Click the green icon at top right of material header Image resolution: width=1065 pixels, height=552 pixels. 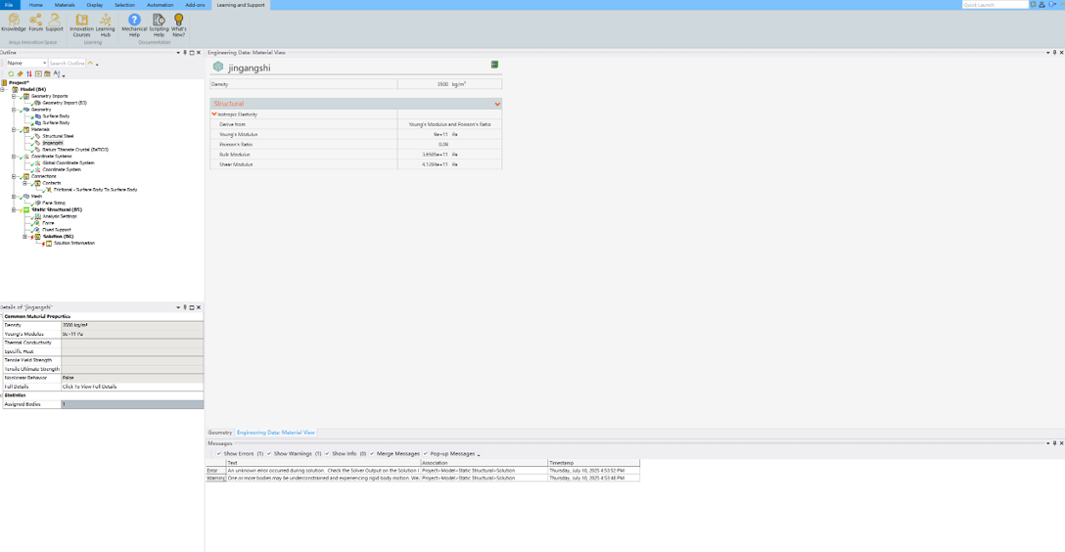494,65
